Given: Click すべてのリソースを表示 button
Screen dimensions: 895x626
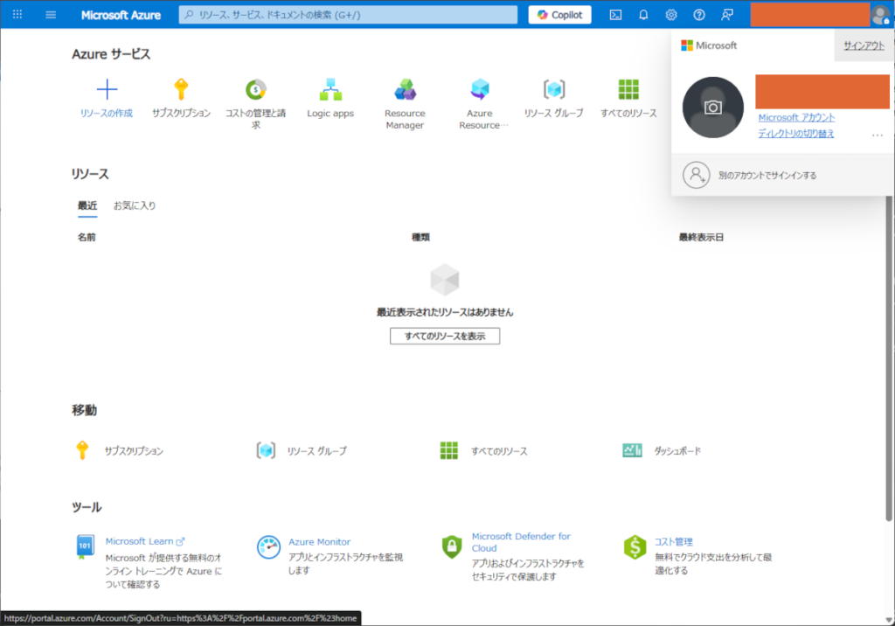Looking at the screenshot, I should pyautogui.click(x=445, y=336).
